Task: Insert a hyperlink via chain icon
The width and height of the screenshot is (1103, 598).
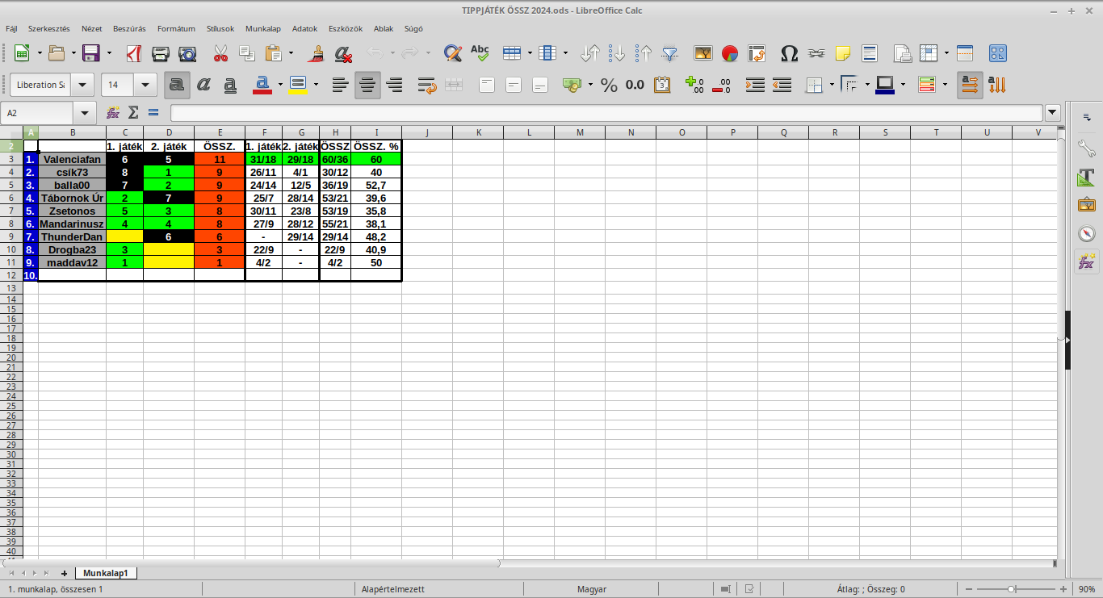Action: click(816, 53)
